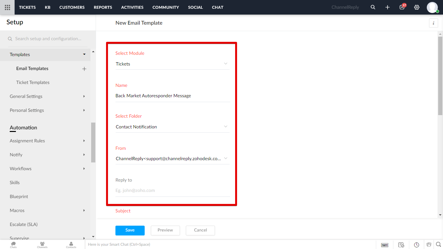This screenshot has width=443, height=249.
Task: Expand the Notify section
Action: 84,155
